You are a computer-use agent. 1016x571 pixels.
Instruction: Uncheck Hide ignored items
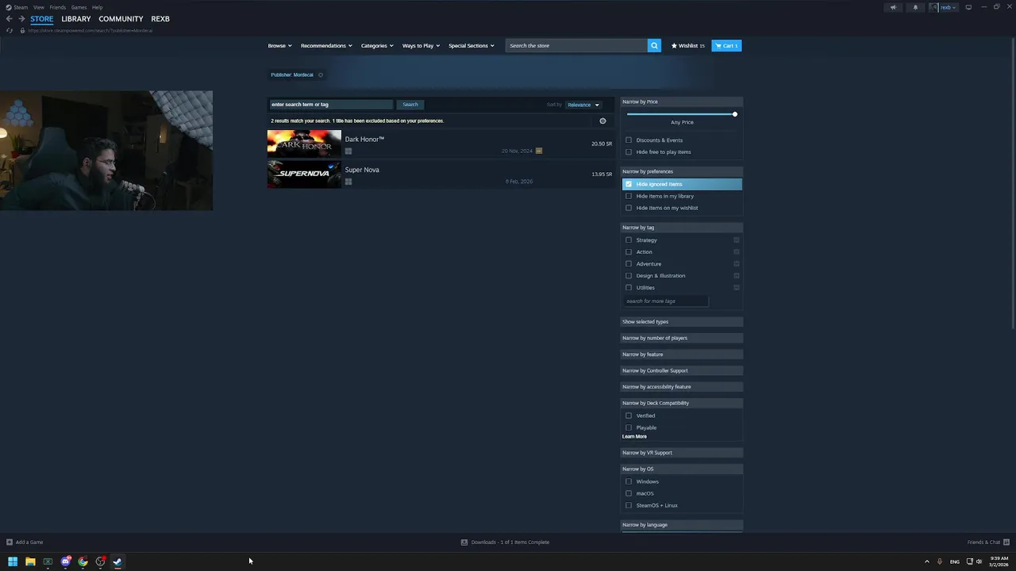pyautogui.click(x=629, y=184)
